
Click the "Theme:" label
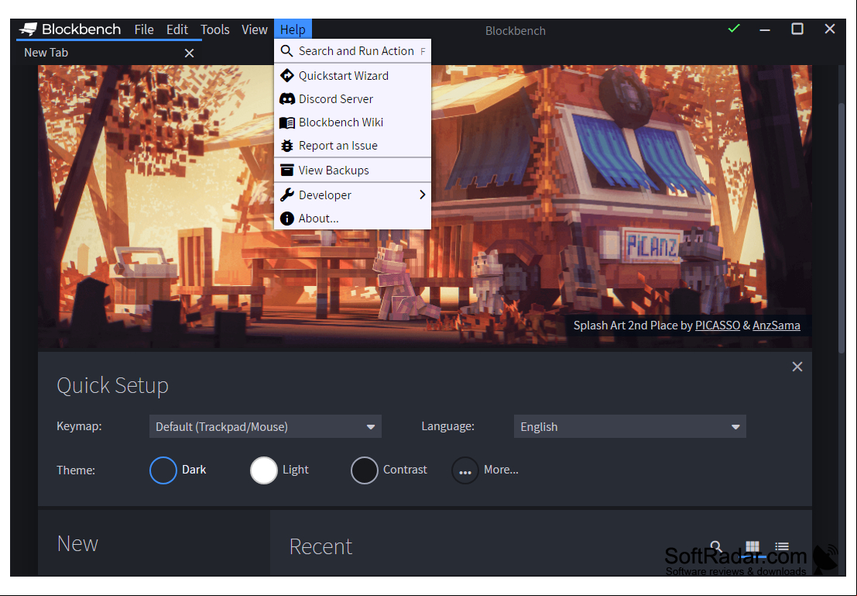click(76, 470)
